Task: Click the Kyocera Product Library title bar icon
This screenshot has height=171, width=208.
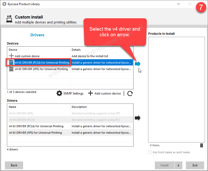Action: (4, 4)
